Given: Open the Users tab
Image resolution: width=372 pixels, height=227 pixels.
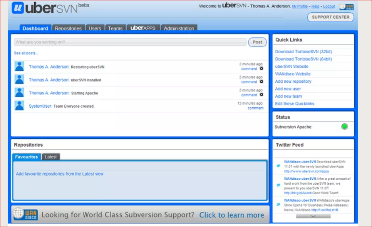Looking at the screenshot, I should 95,28.
